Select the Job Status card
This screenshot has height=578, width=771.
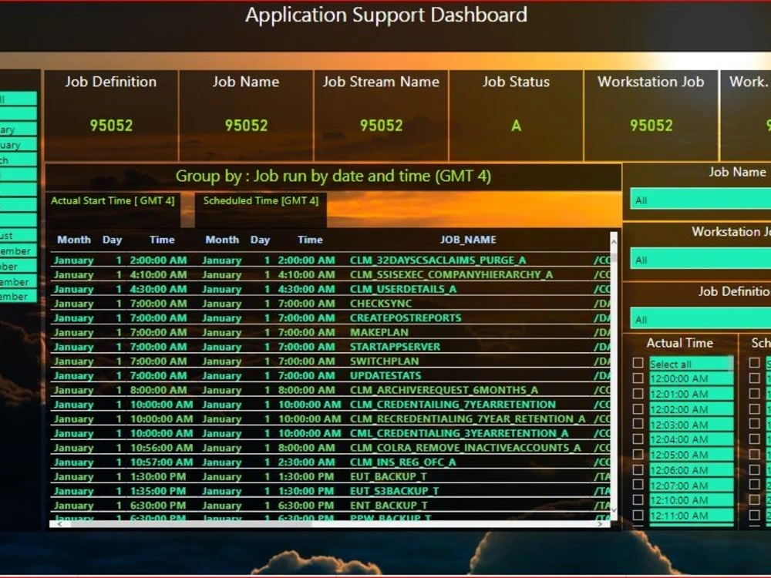tap(516, 115)
